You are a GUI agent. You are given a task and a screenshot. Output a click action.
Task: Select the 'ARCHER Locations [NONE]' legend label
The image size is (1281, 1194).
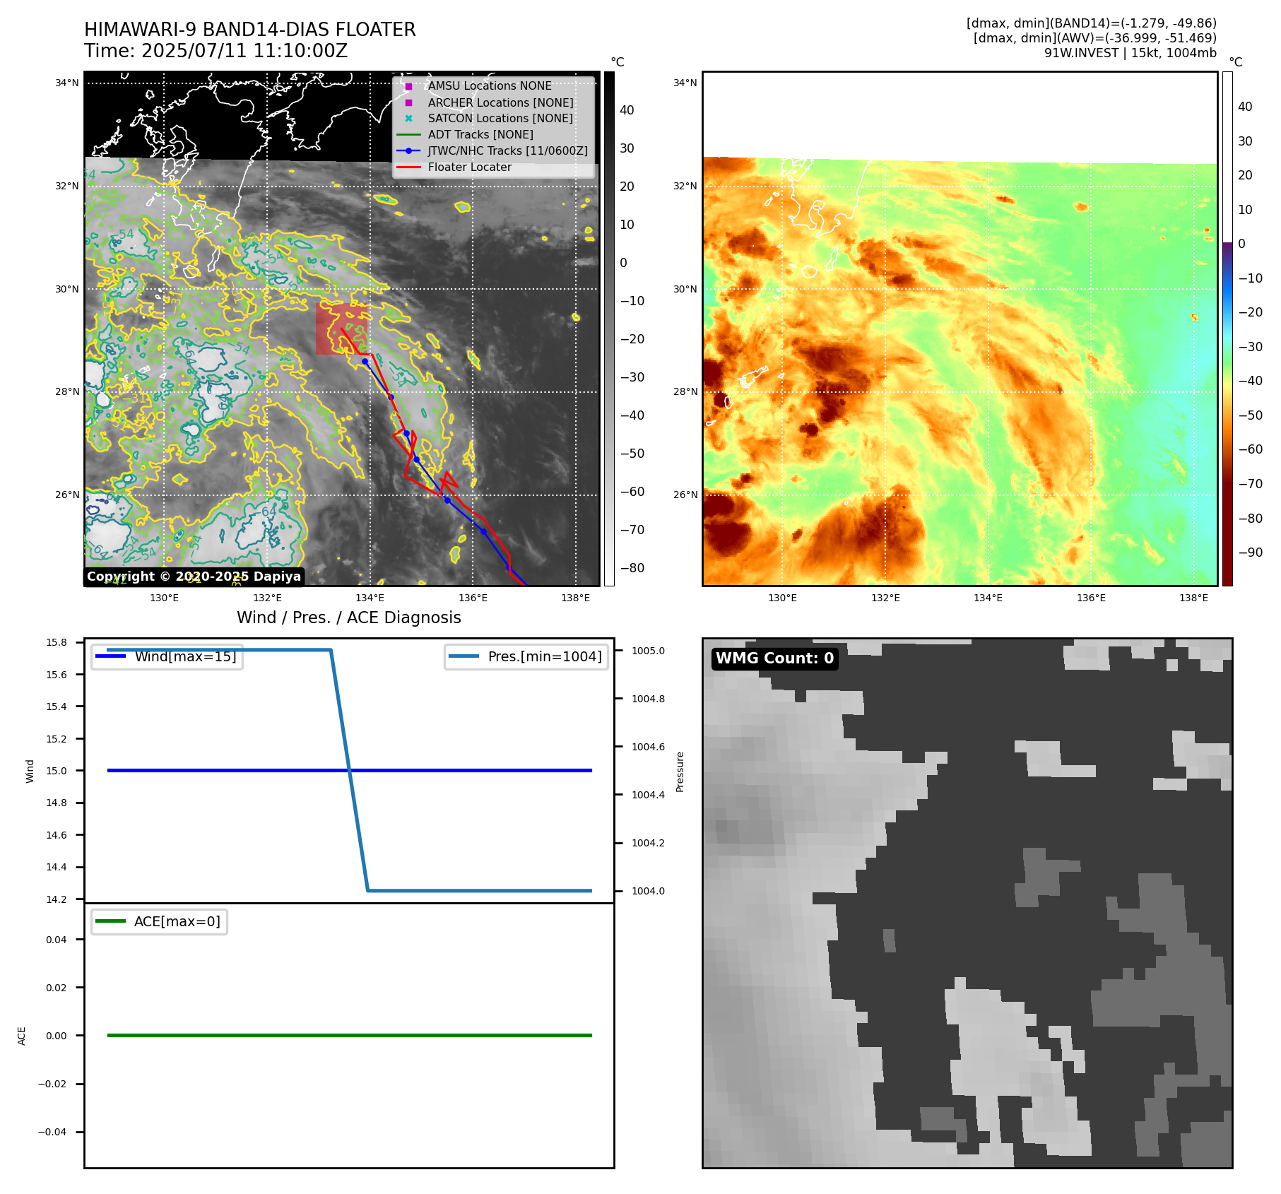pyautogui.click(x=501, y=102)
